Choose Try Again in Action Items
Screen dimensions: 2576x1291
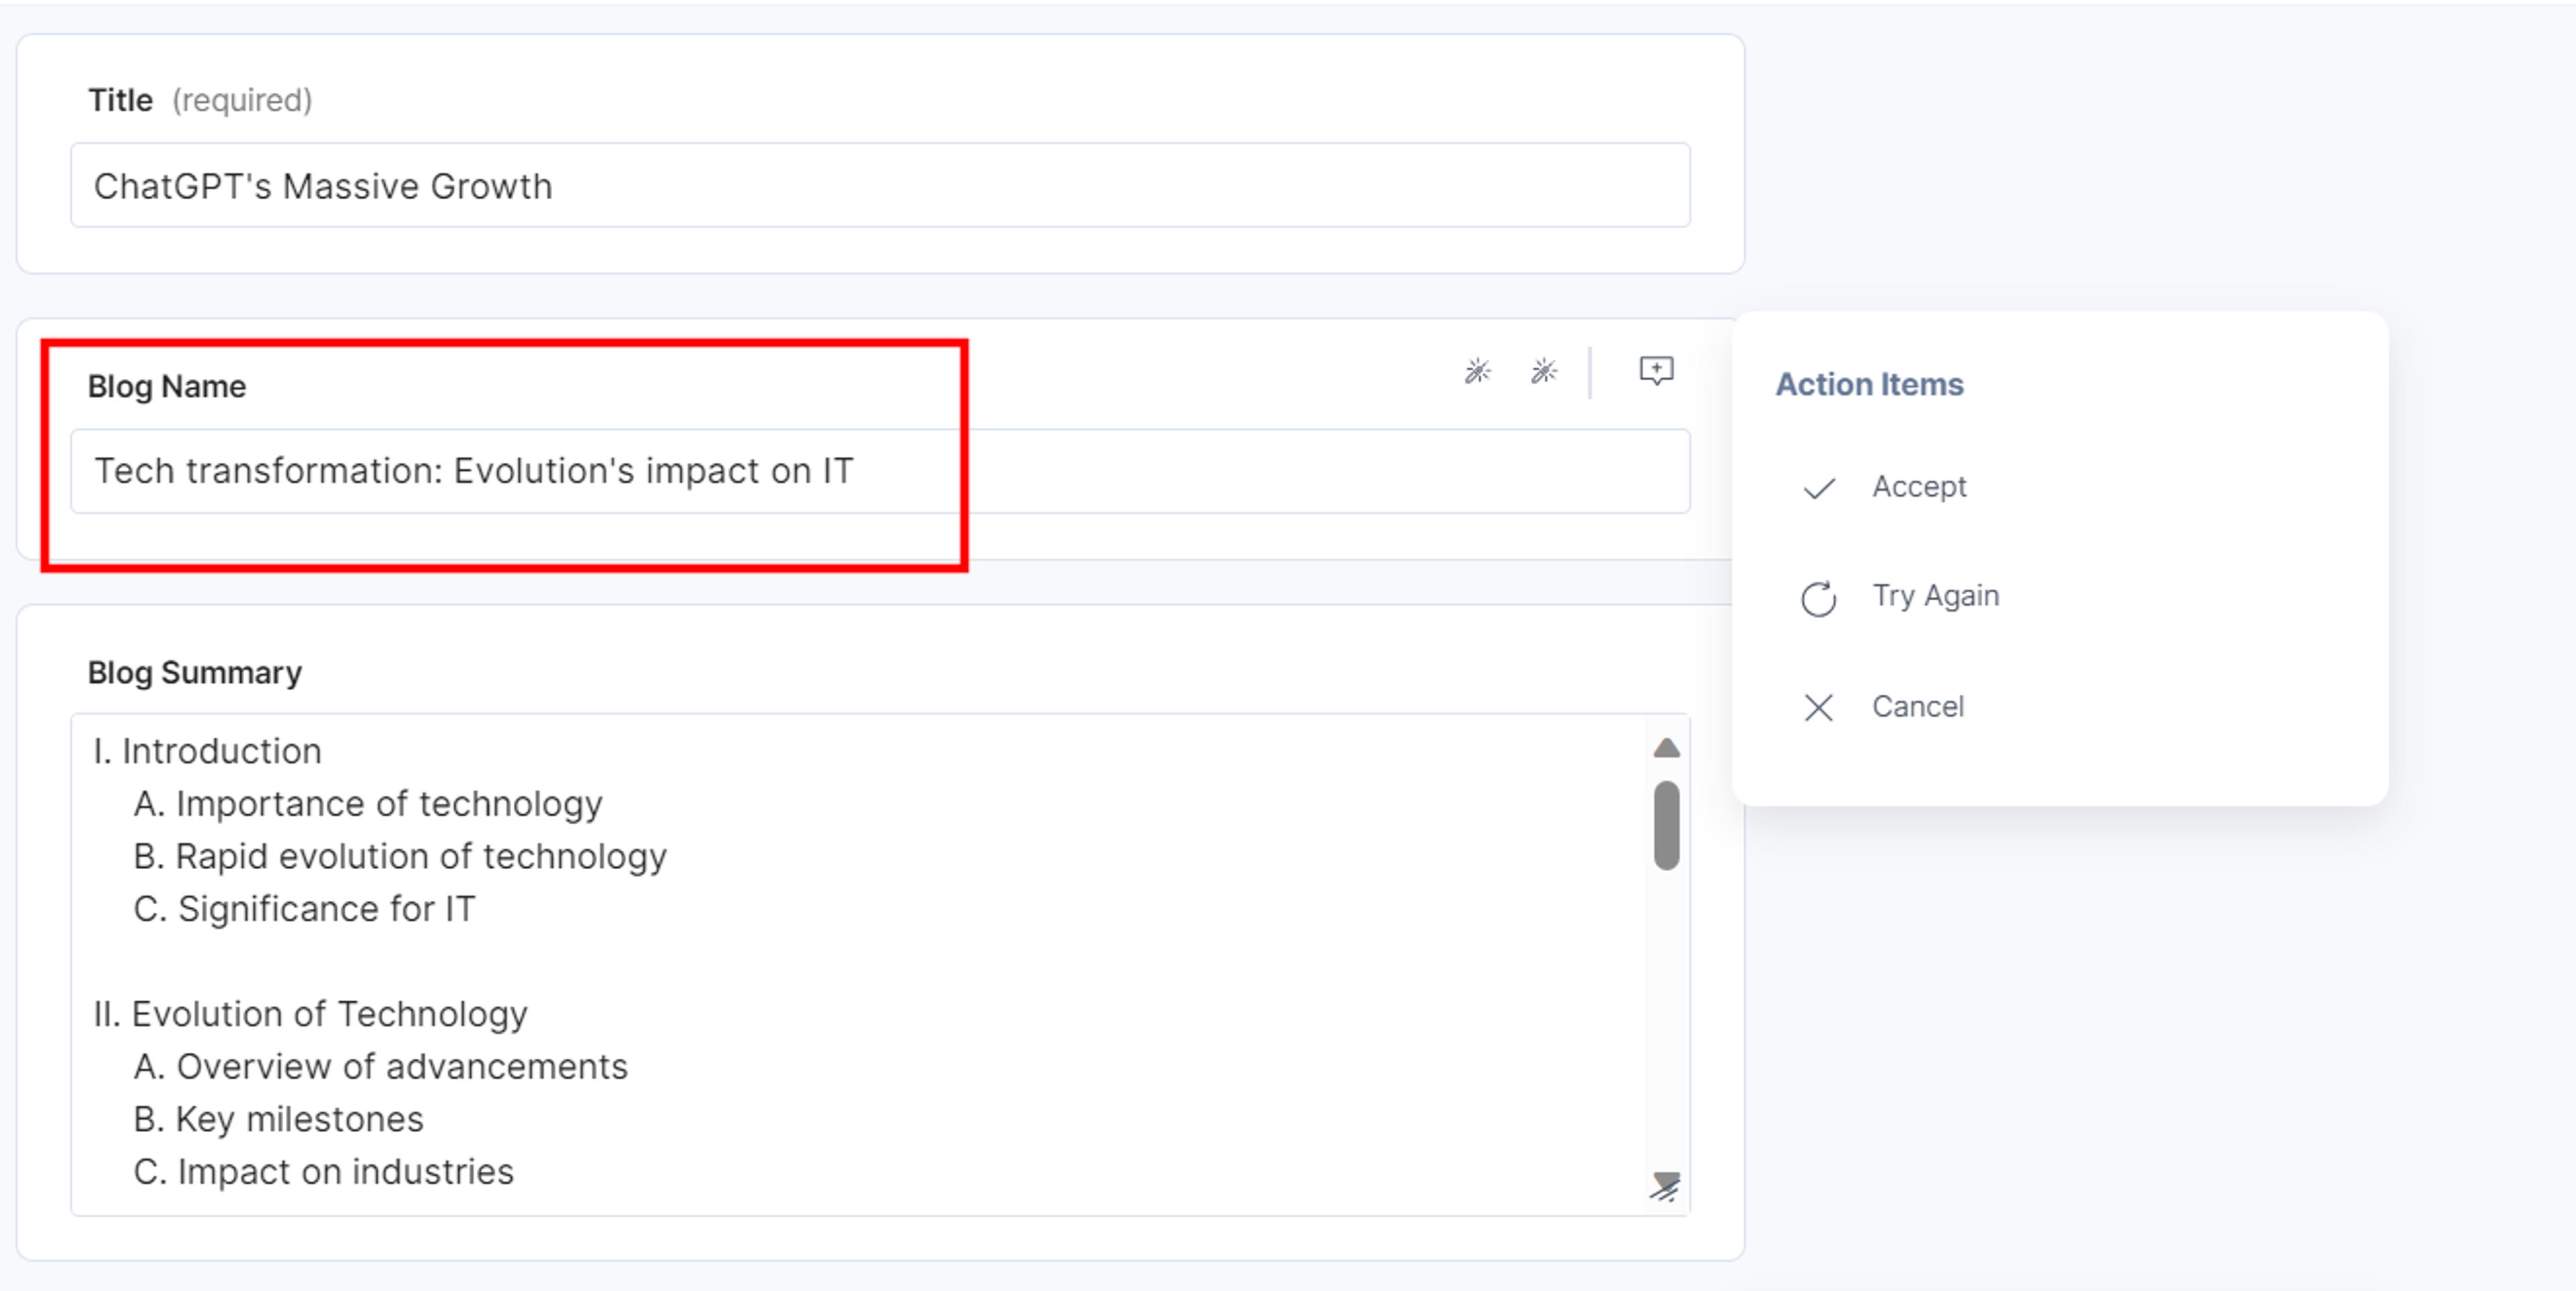[x=1900, y=597]
